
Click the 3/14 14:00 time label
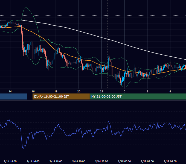click(10, 161)
